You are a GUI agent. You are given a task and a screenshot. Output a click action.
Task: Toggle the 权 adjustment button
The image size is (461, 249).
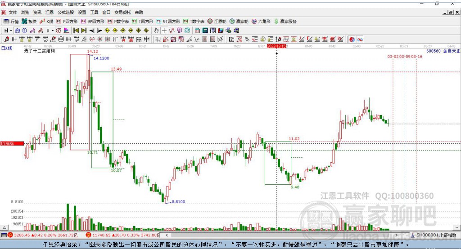[x=59, y=31]
